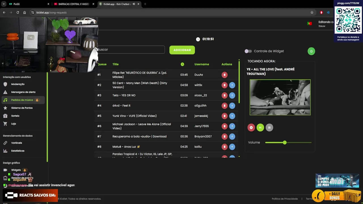The height and width of the screenshot is (204, 363).
Task: Delete Filipe Ret song from queue
Action: click(x=224, y=75)
